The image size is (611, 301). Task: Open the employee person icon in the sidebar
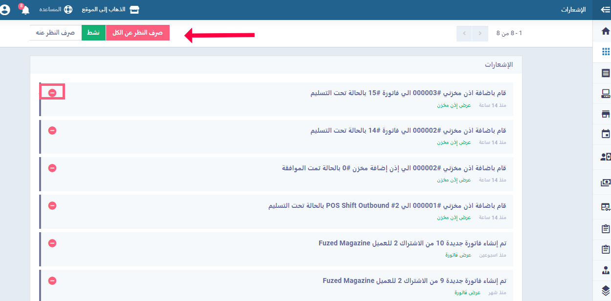(x=606, y=269)
